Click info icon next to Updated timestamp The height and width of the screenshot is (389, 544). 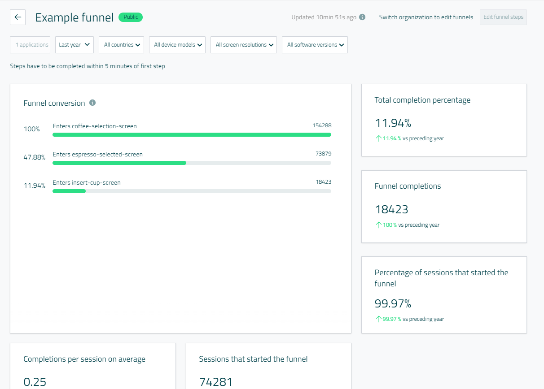(362, 17)
